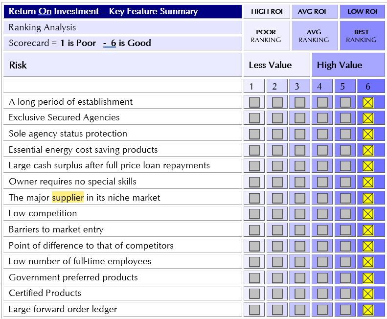Click the Government preferred products label

73,277
